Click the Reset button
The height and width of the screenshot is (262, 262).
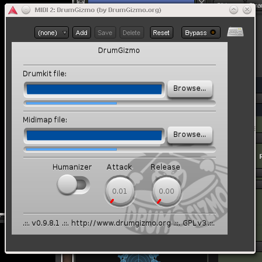point(162,33)
